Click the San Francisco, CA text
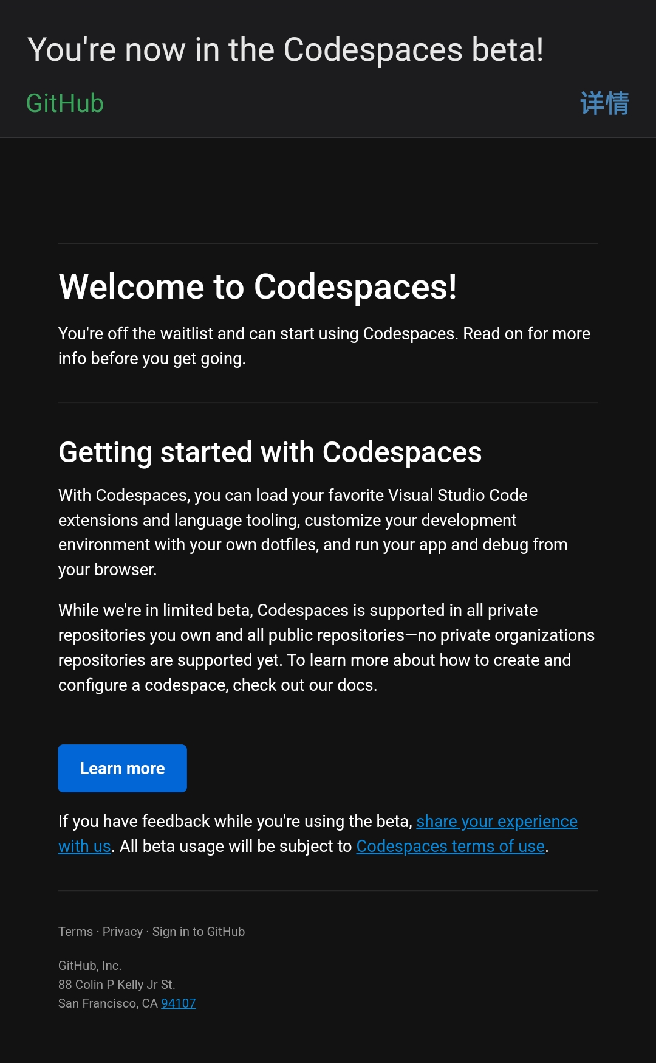The height and width of the screenshot is (1063, 656). pos(108,1003)
